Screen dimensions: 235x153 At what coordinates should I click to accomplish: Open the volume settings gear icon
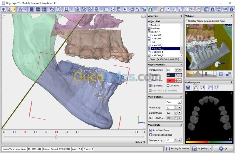[x=221, y=74]
